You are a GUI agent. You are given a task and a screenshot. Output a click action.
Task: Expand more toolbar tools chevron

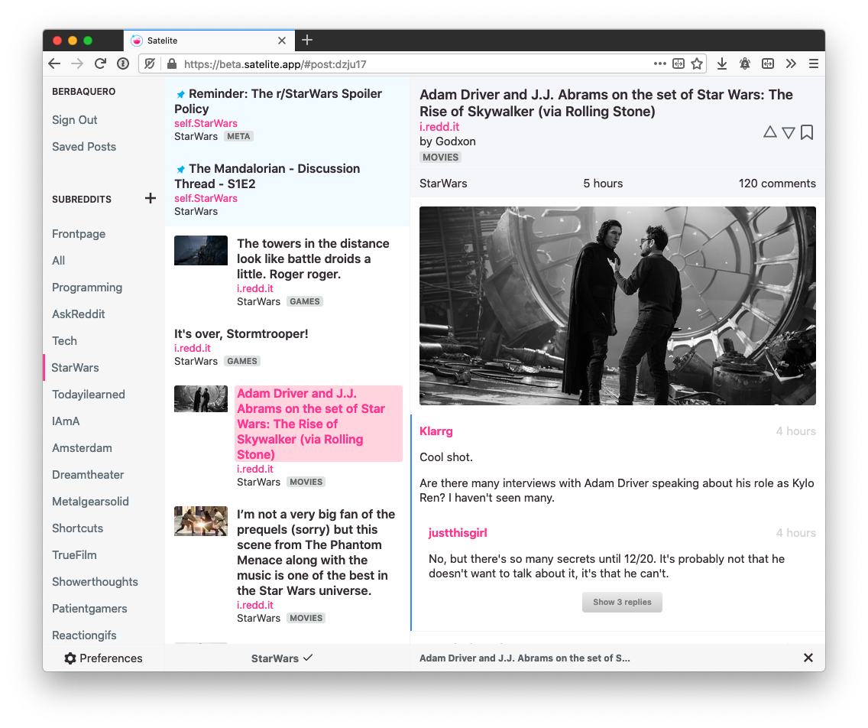click(x=791, y=63)
